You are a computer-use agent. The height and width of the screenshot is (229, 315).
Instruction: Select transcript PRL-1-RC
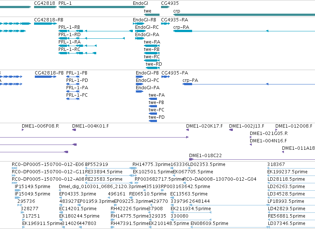[77, 53]
